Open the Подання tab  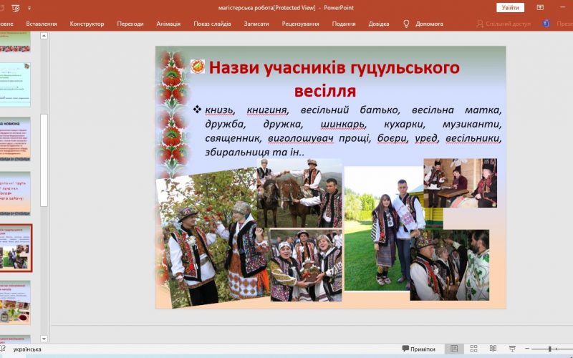[x=344, y=24]
